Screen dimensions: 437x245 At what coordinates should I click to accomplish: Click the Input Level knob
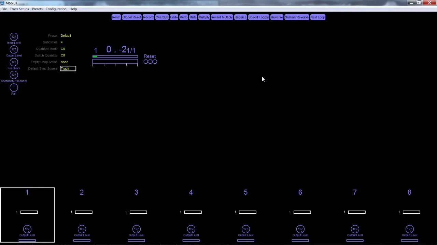point(14,37)
